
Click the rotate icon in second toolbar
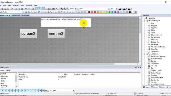[51, 12]
